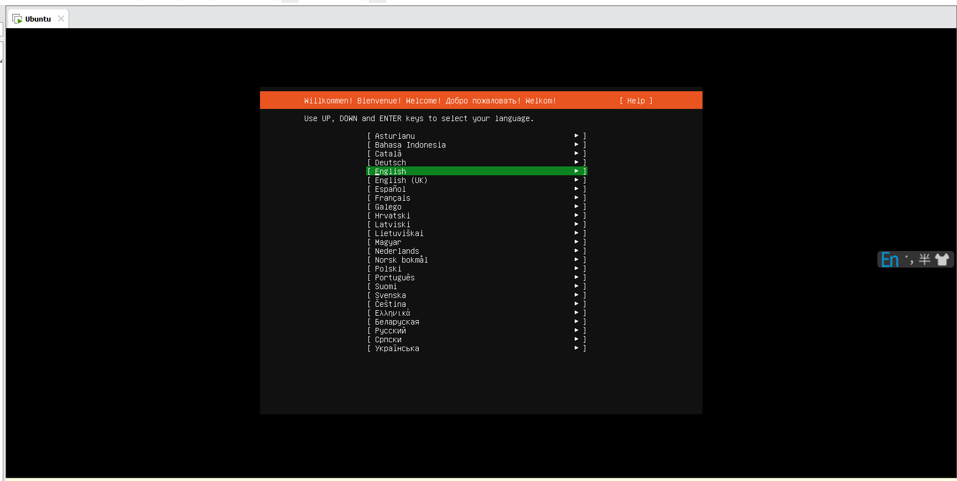Pick Français language option
The image size is (957, 481).
476,198
